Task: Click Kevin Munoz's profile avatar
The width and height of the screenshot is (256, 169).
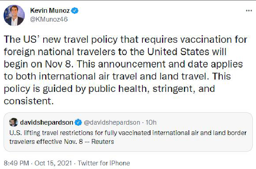Action: click(14, 15)
